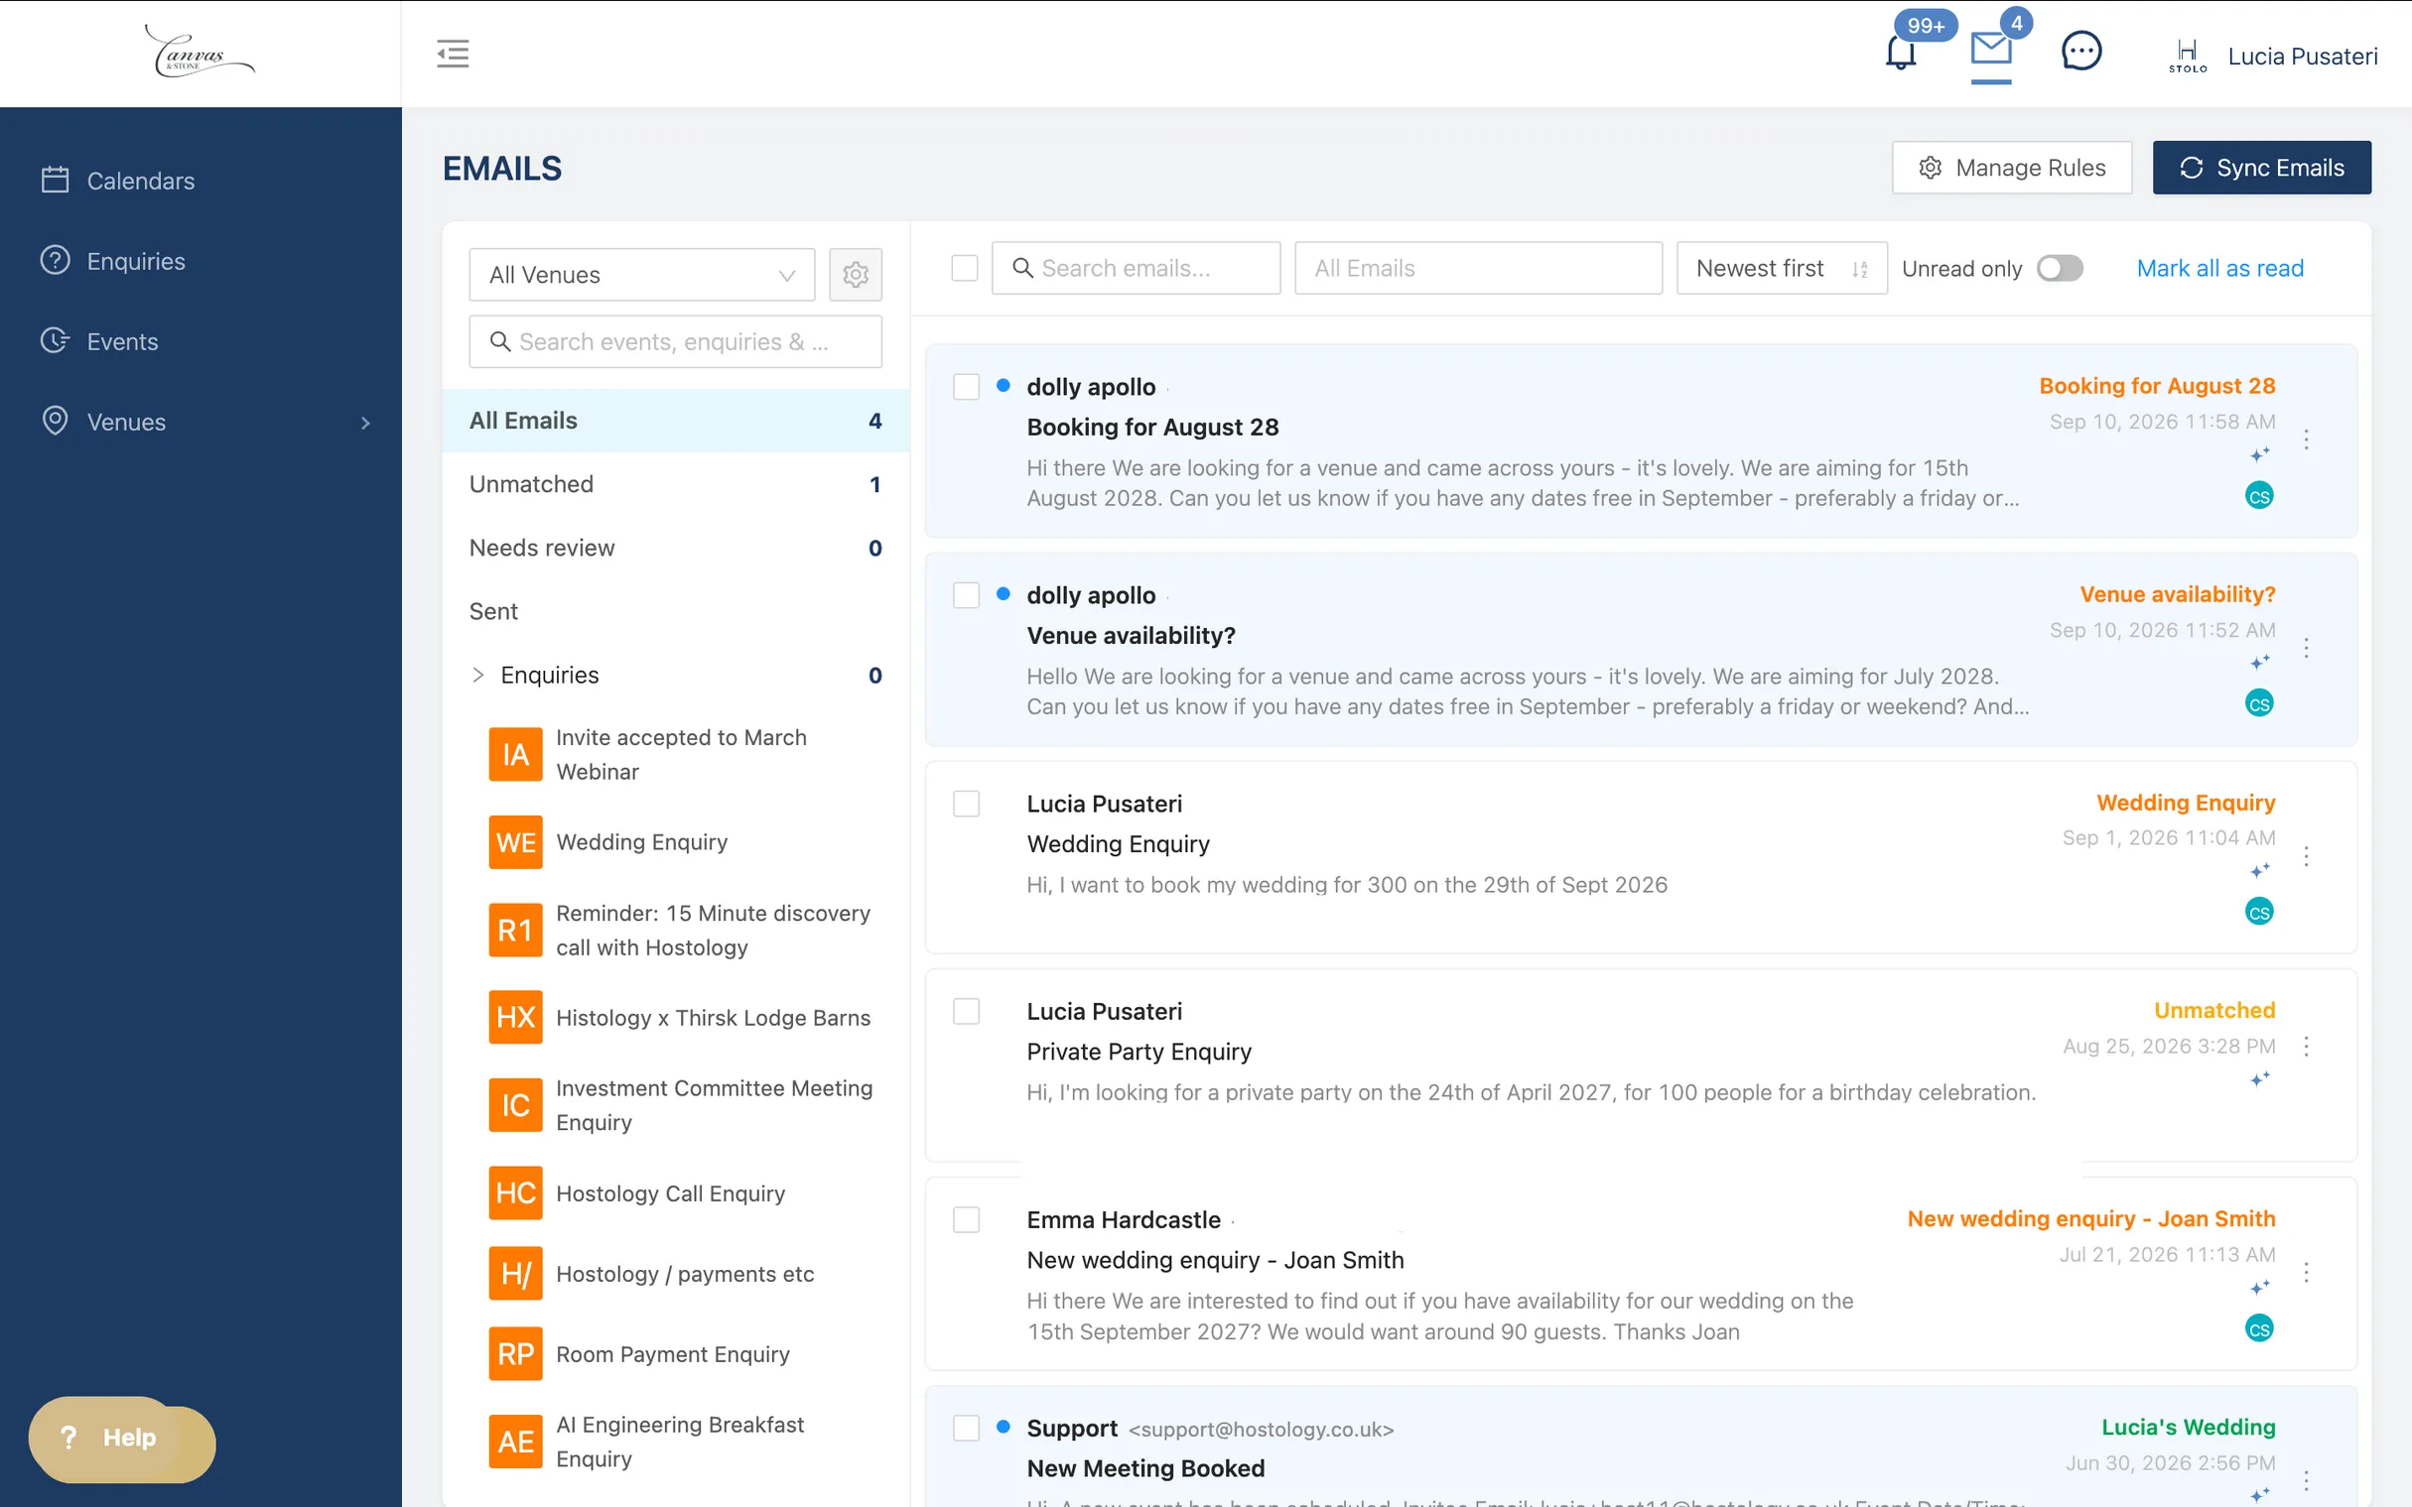The width and height of the screenshot is (2412, 1507).
Task: Select checkbox for Private Party Enquiry email
Action: pos(966,1012)
